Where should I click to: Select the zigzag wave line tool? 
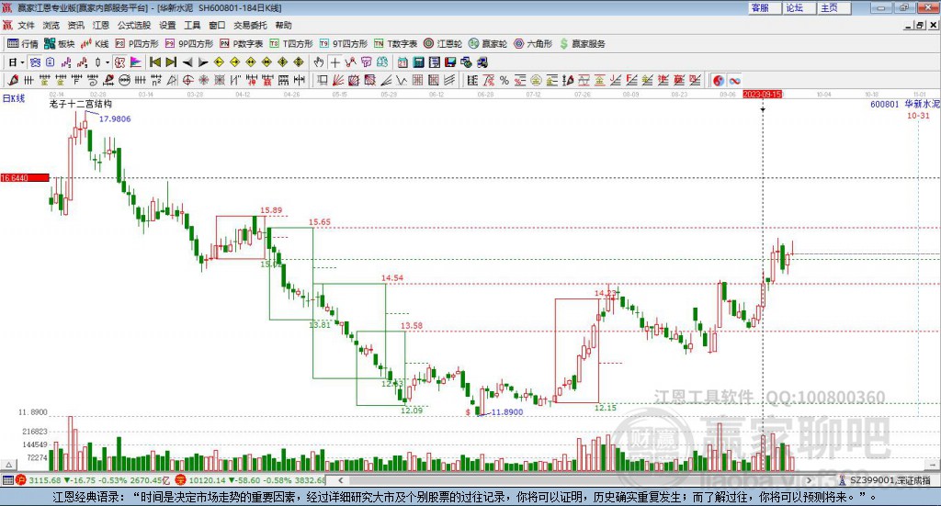click(402, 80)
